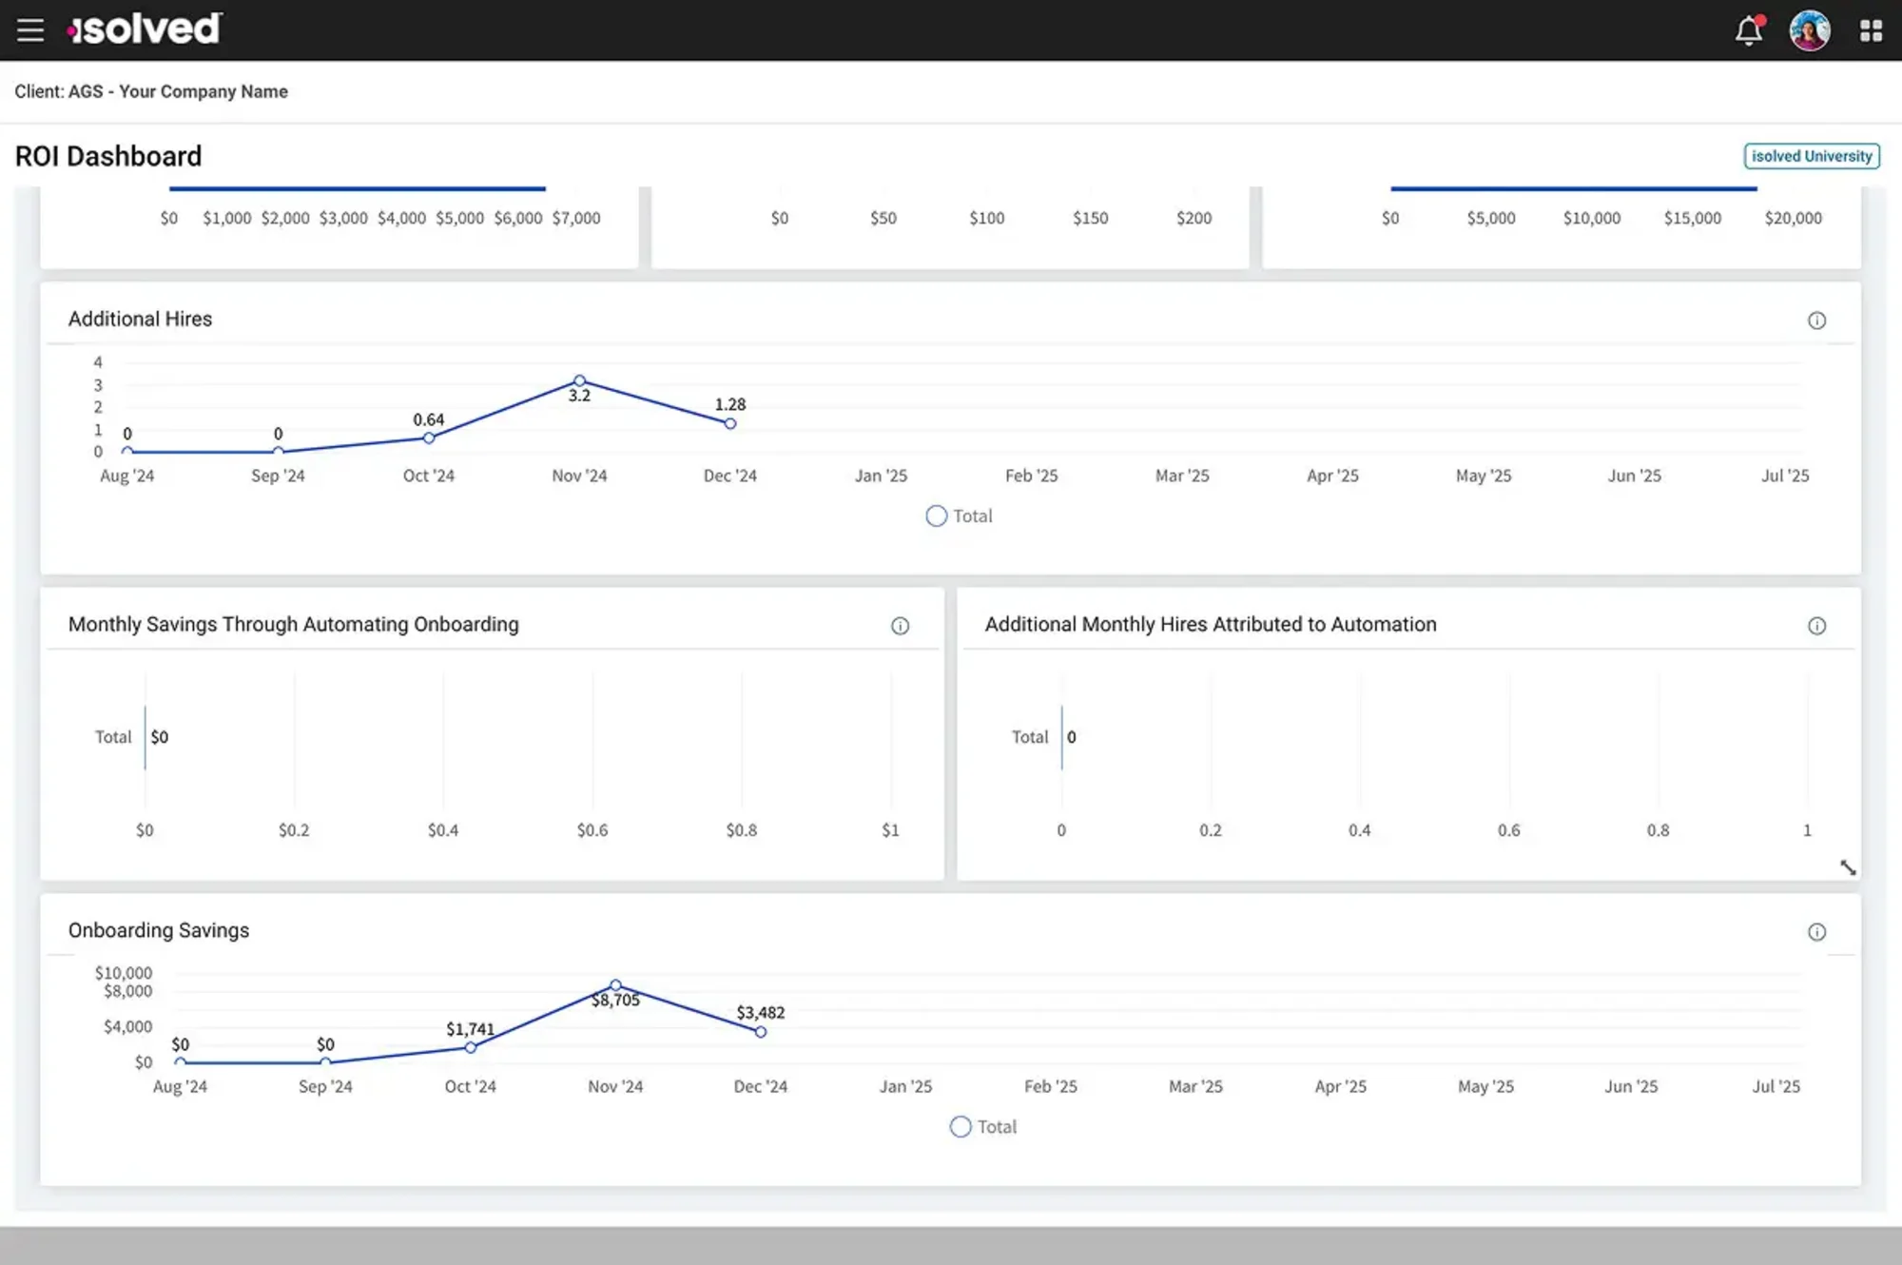This screenshot has width=1902, height=1265.
Task: Show info for Additional Hires chart
Action: (1816, 321)
